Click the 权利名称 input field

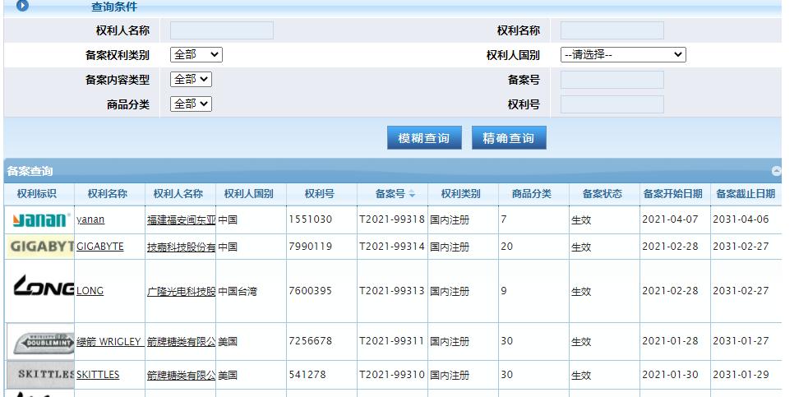pyautogui.click(x=612, y=30)
